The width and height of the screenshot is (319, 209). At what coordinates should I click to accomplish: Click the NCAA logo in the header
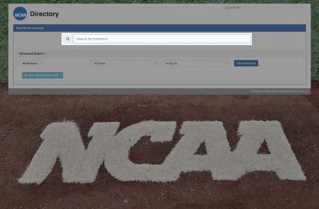tap(20, 13)
